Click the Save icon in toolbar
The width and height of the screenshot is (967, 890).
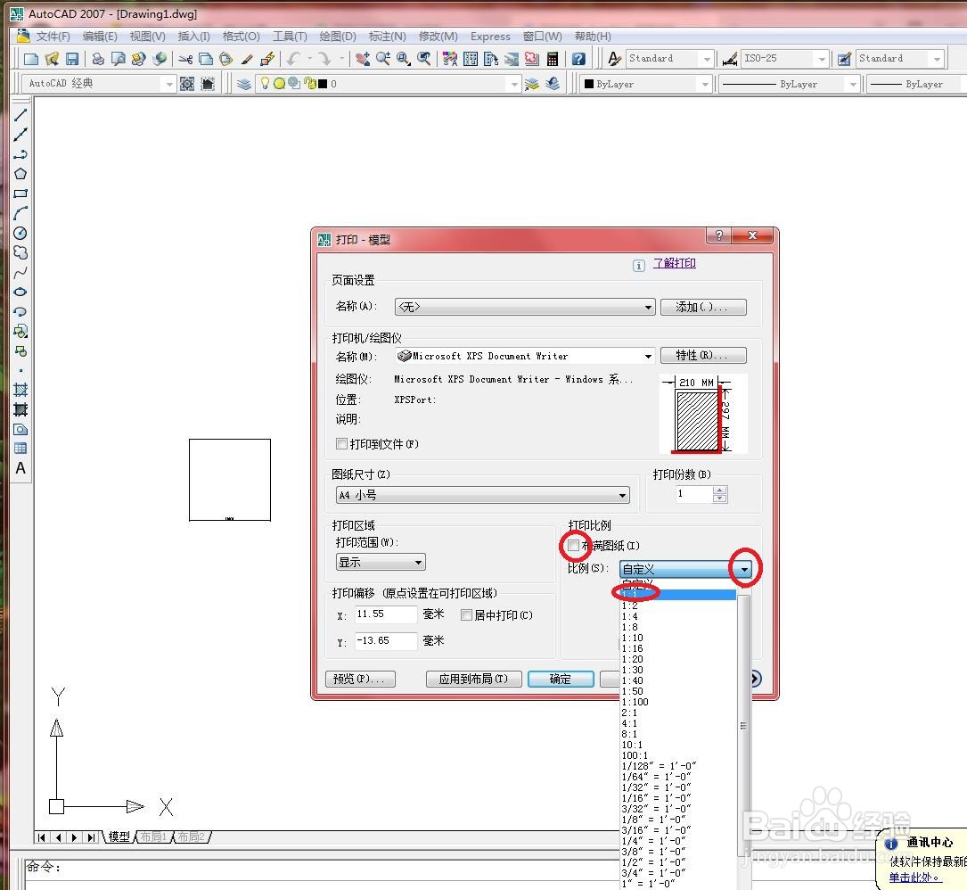pyautogui.click(x=72, y=59)
